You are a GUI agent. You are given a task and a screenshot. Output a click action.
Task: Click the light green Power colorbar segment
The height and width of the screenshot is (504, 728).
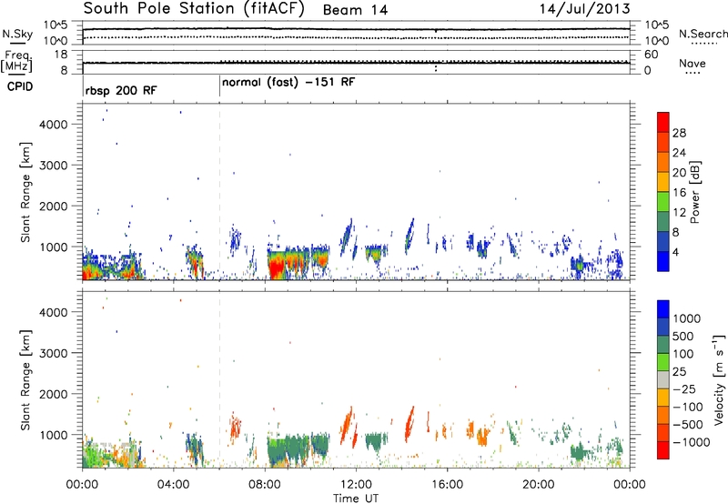tap(663, 201)
